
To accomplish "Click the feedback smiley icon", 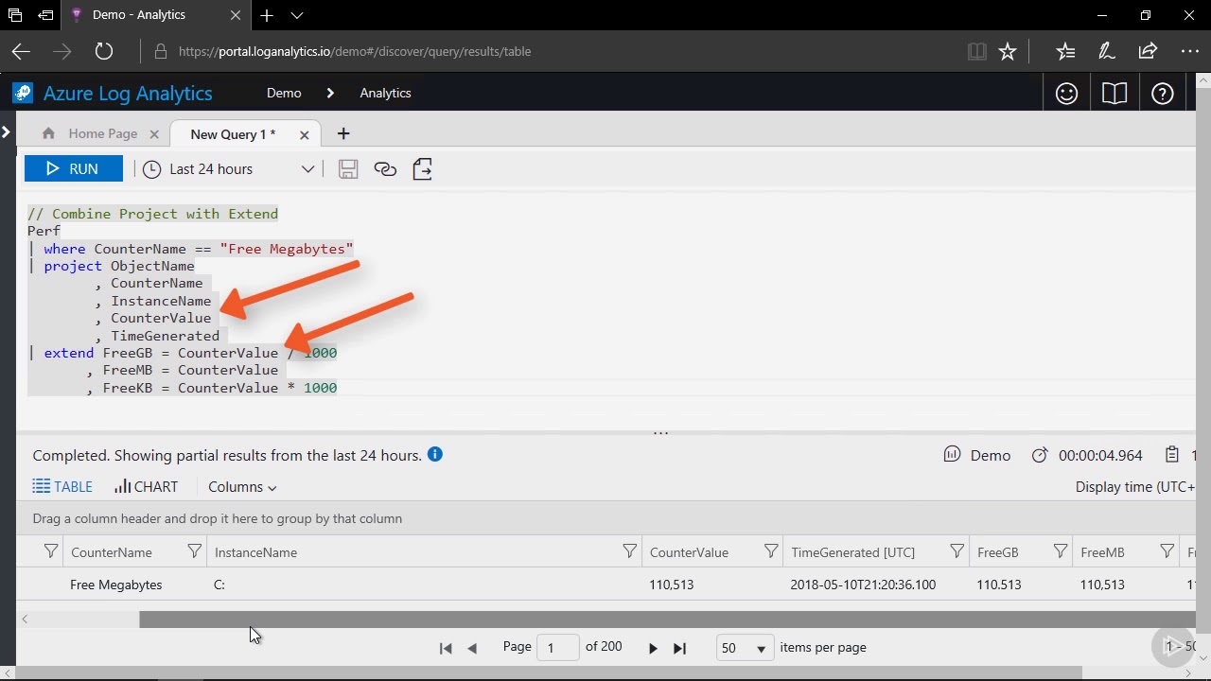I will (1066, 94).
